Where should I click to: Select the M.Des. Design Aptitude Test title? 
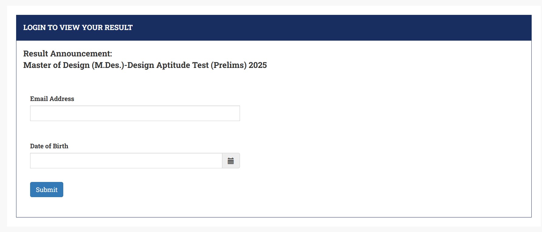pos(145,65)
